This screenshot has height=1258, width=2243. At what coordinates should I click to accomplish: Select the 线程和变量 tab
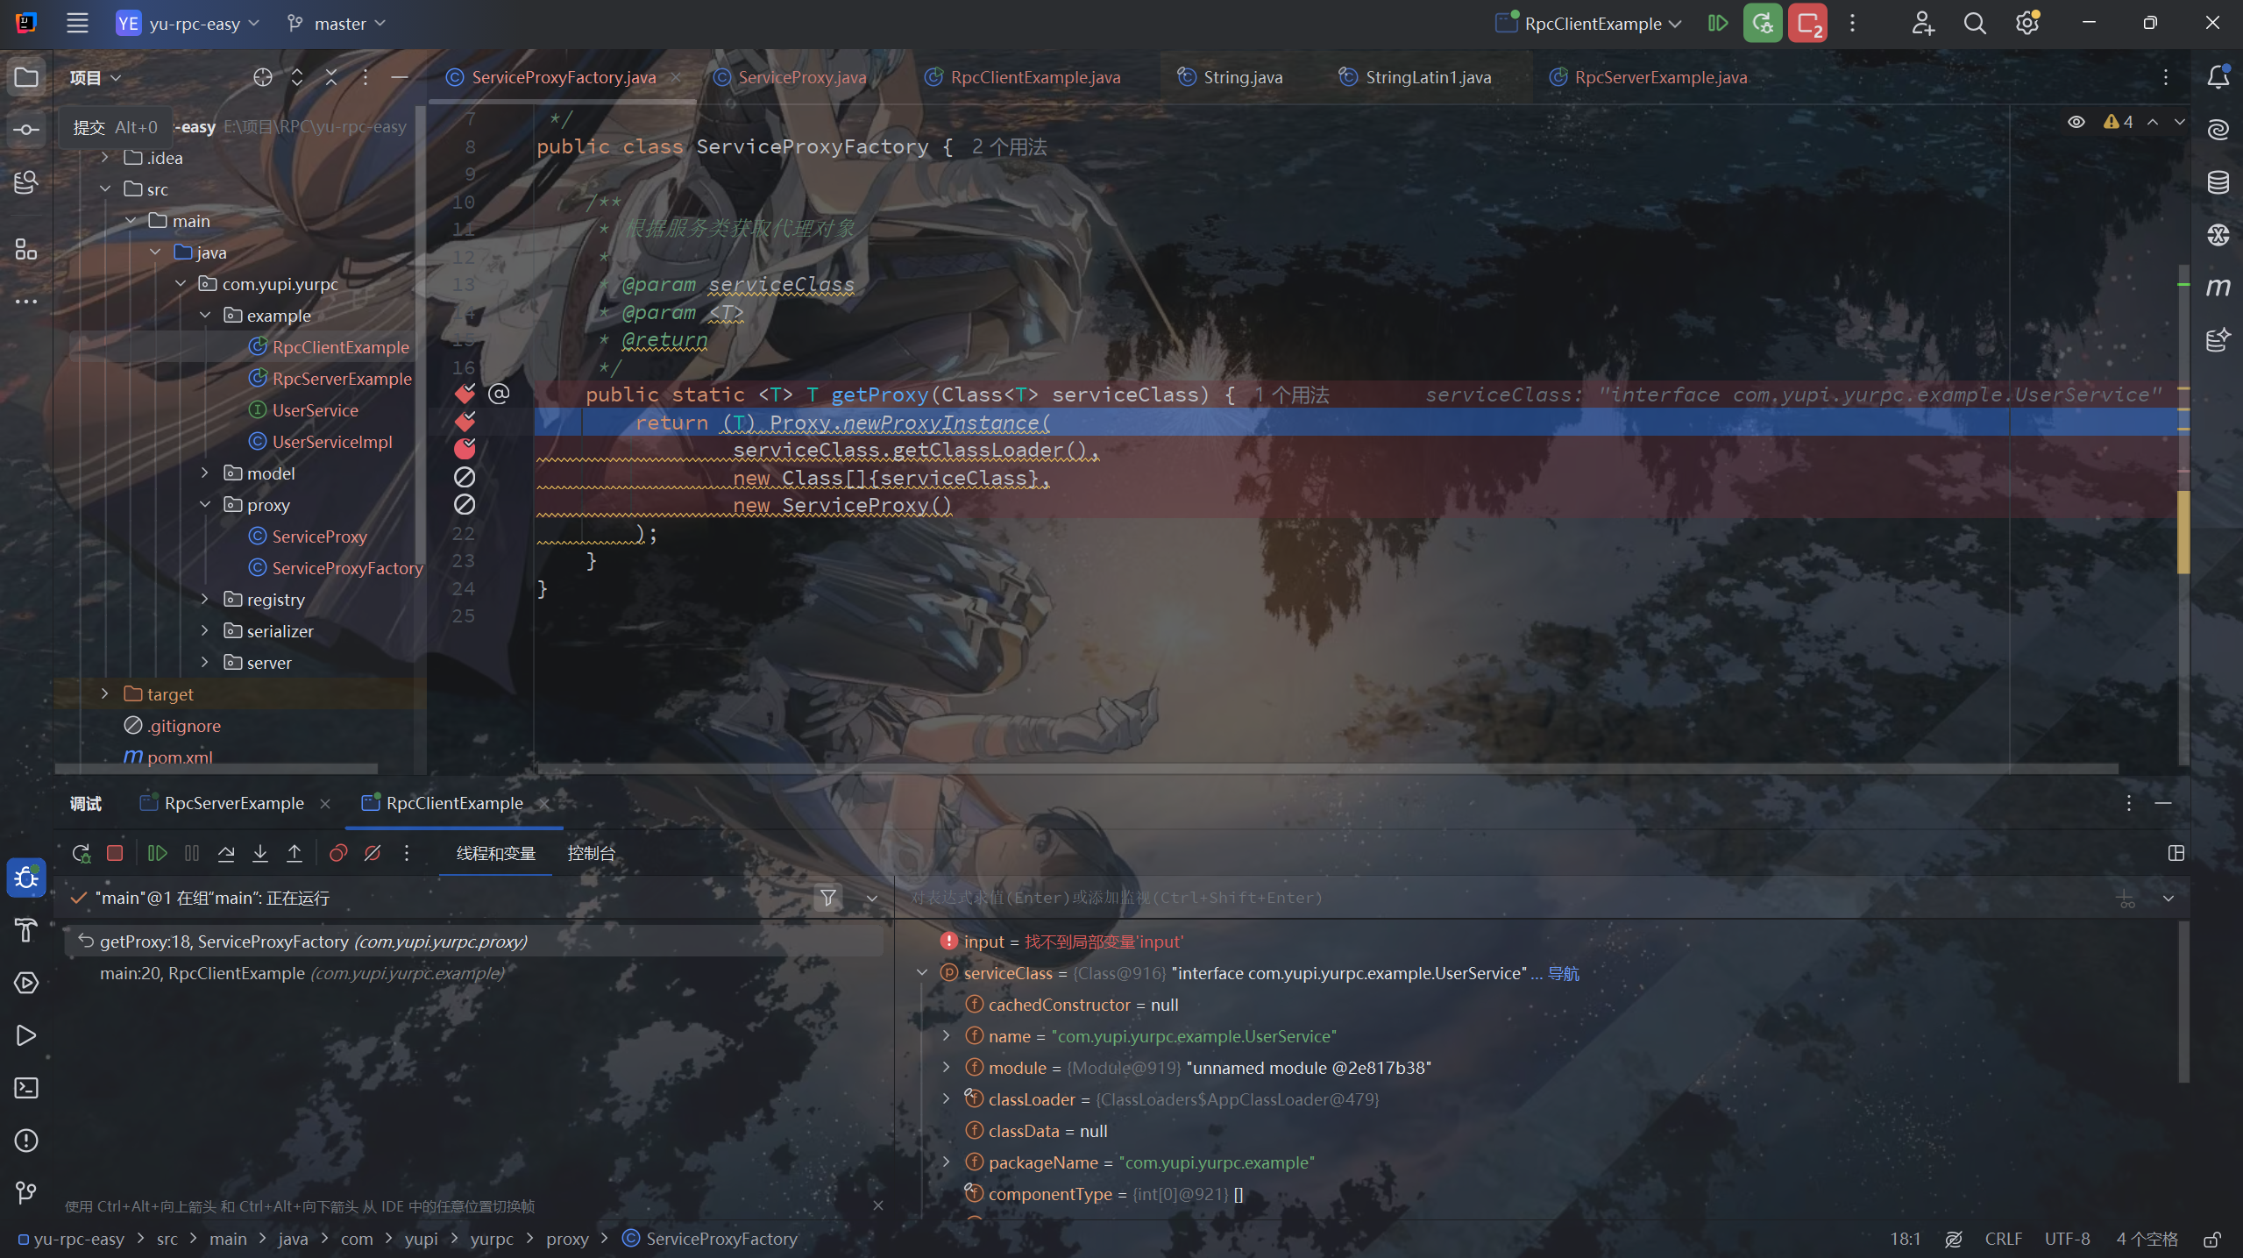pyautogui.click(x=496, y=853)
